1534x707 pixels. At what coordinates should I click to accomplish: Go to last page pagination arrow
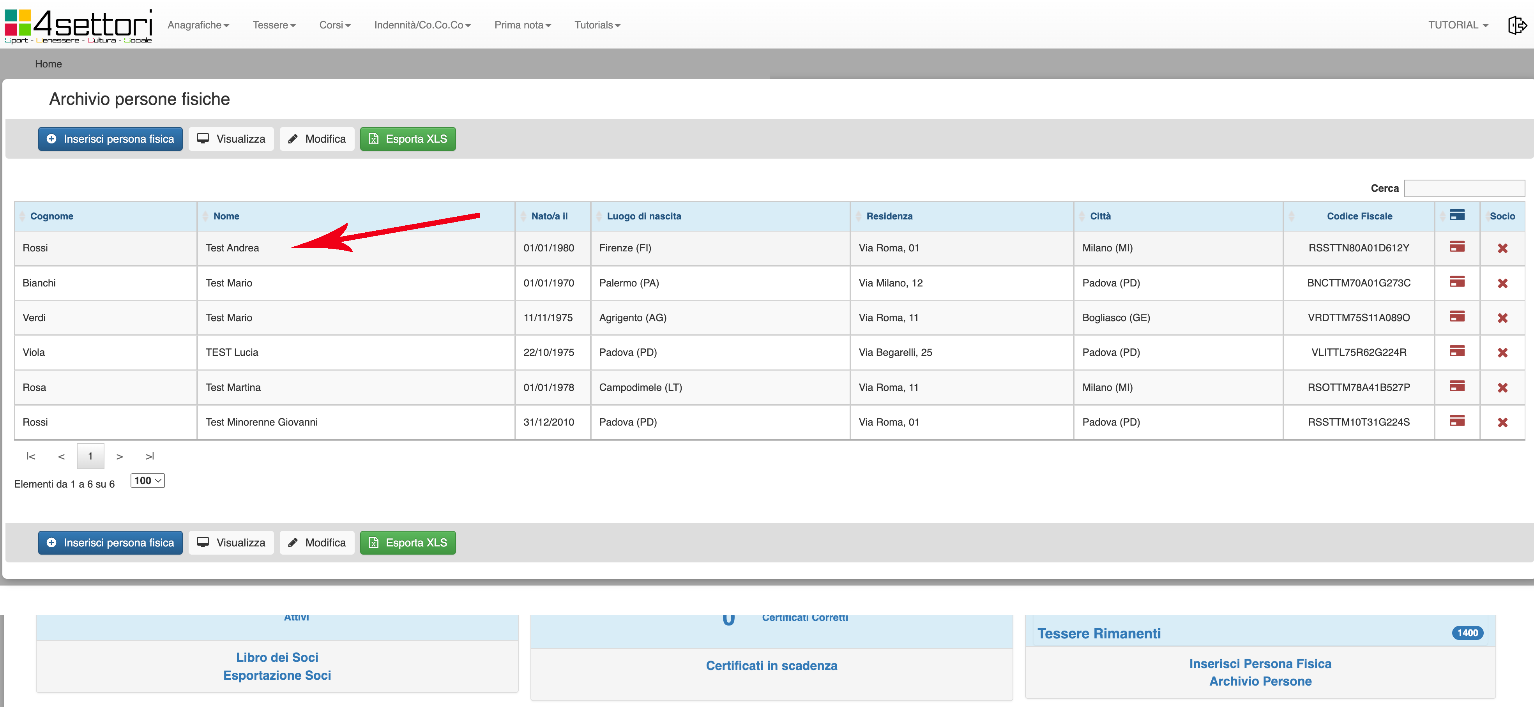pos(150,456)
